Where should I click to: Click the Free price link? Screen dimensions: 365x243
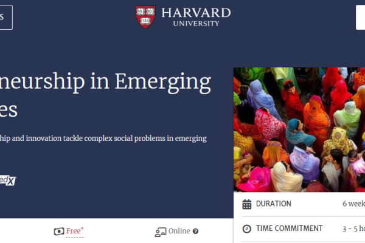point(75,231)
